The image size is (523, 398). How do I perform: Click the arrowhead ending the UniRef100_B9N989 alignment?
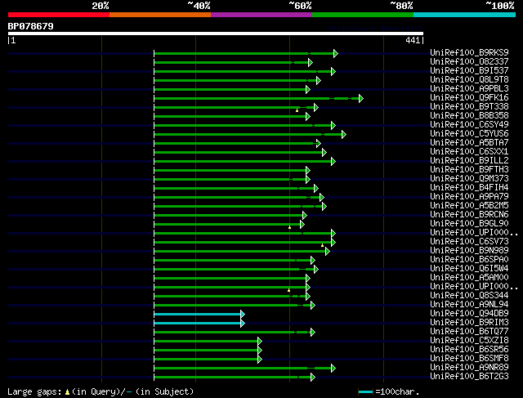[x=328, y=251]
